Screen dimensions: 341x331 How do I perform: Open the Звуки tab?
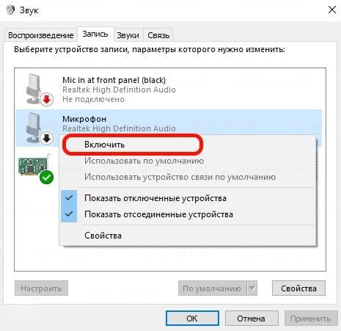(x=128, y=35)
